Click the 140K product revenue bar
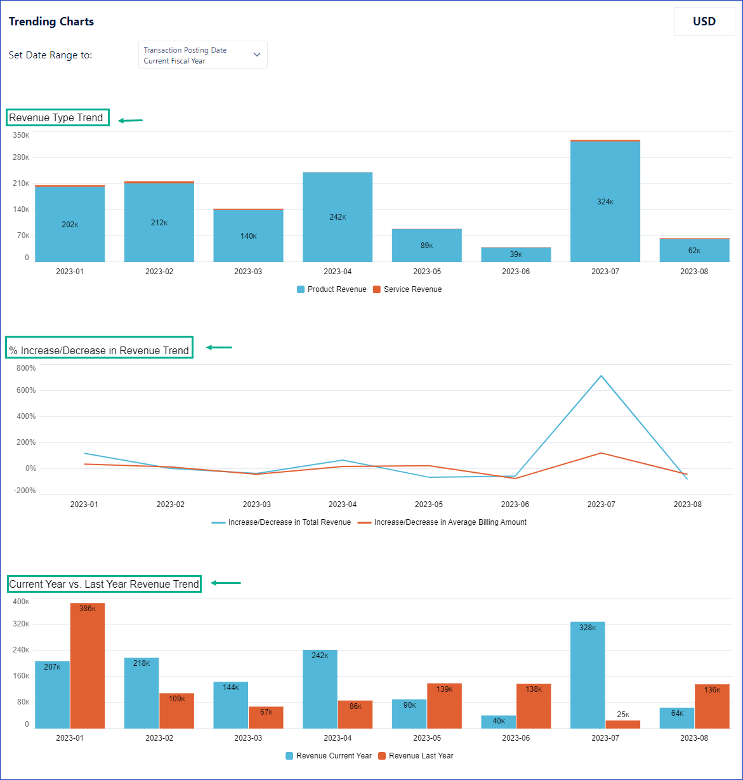 248,236
